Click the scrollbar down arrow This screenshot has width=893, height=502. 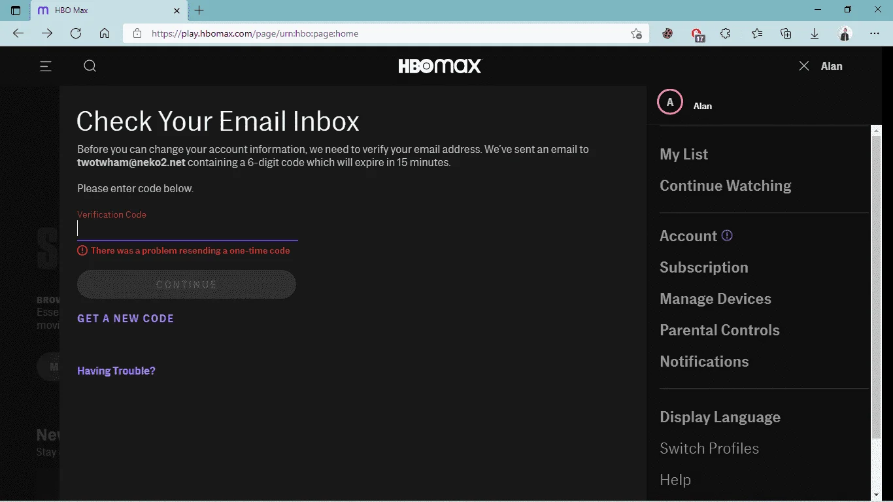click(876, 495)
